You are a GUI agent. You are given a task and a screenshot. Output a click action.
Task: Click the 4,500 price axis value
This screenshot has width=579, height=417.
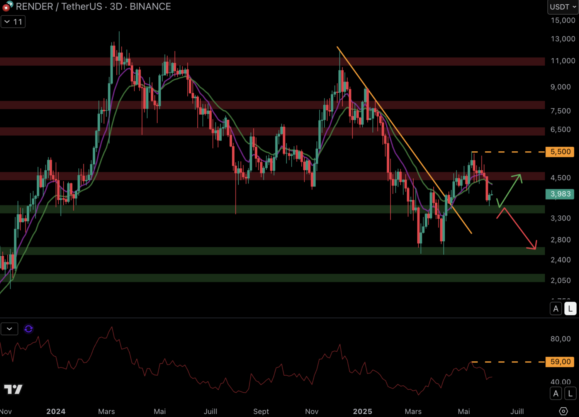(560, 178)
